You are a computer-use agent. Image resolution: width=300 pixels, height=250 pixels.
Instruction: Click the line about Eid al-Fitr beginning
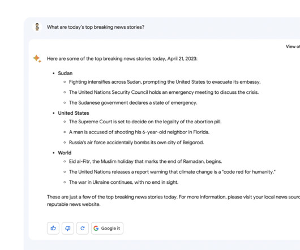tap(145, 162)
